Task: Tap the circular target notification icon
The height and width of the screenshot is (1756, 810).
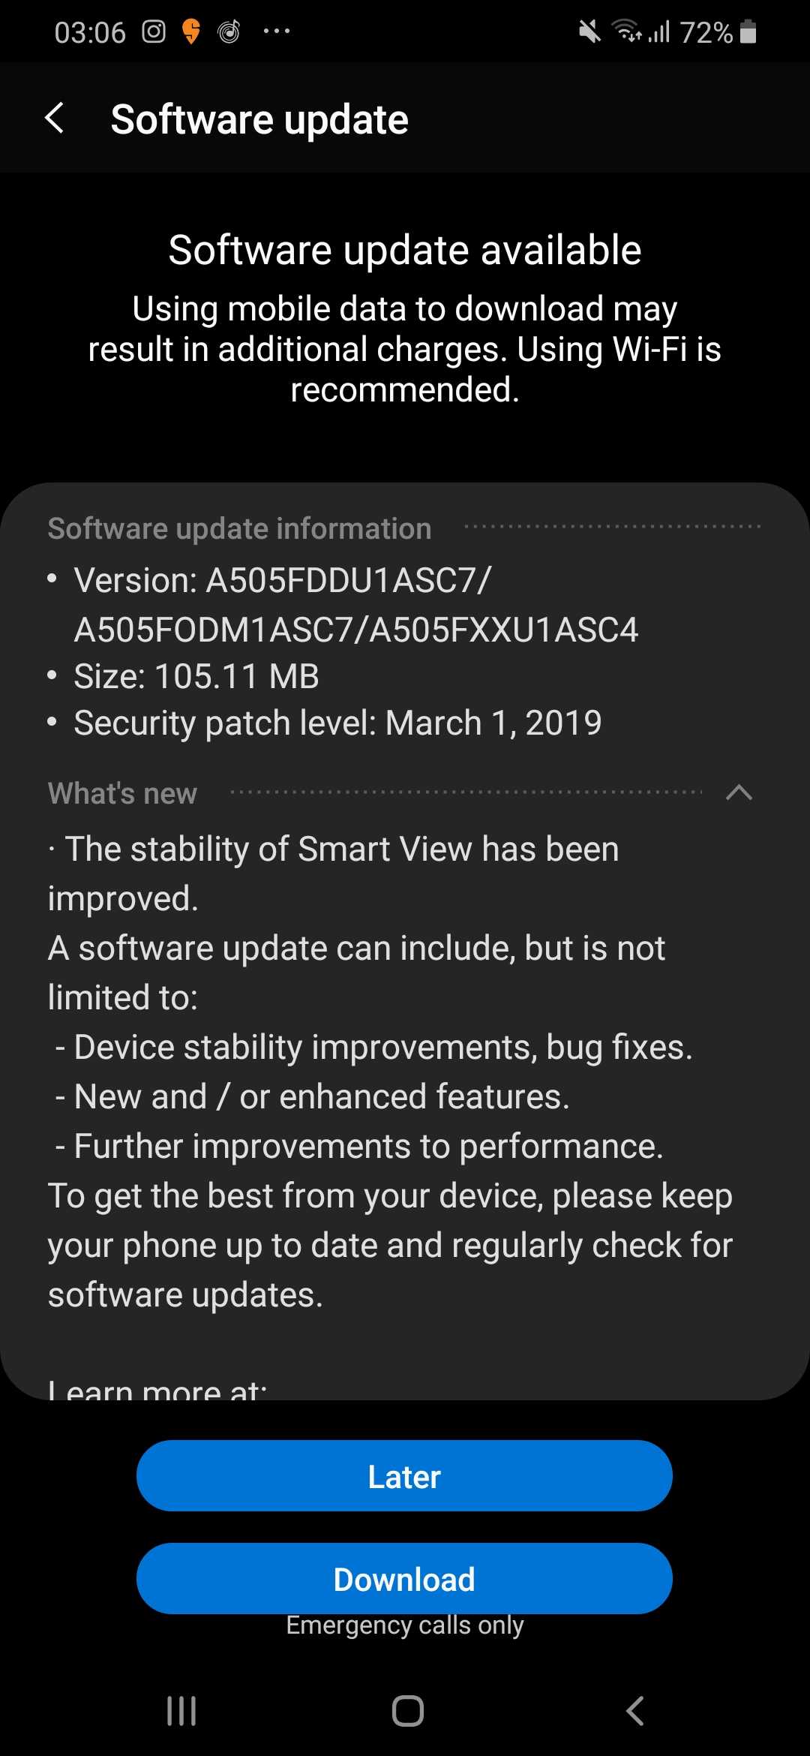Action: click(x=229, y=32)
